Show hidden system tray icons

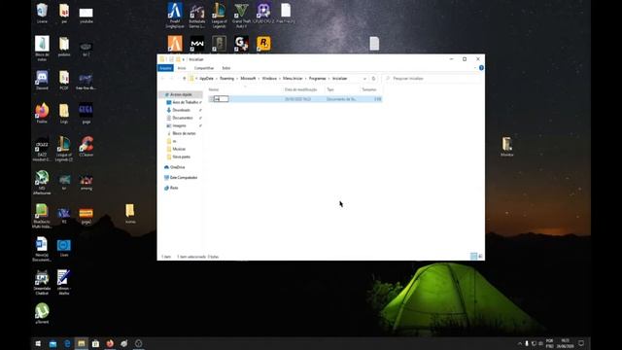[x=520, y=343]
